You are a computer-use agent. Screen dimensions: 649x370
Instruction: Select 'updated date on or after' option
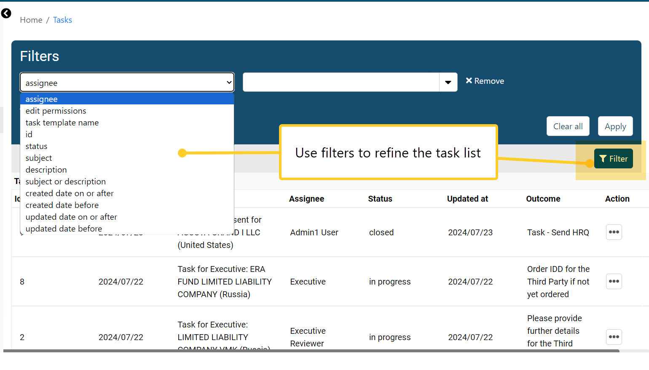coord(71,217)
